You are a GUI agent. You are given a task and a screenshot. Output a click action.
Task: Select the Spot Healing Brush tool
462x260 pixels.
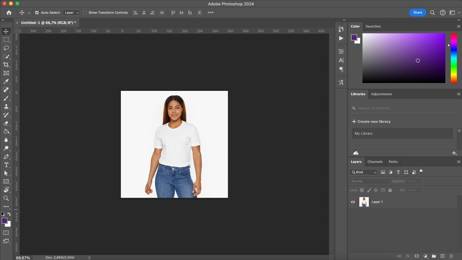[x=6, y=90]
